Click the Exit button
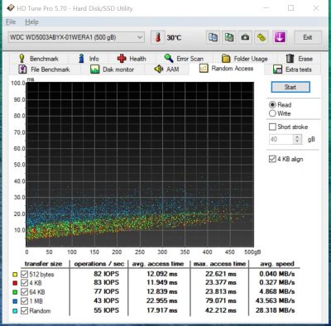Image resolution: width=331 pixels, height=326 pixels. (x=308, y=37)
